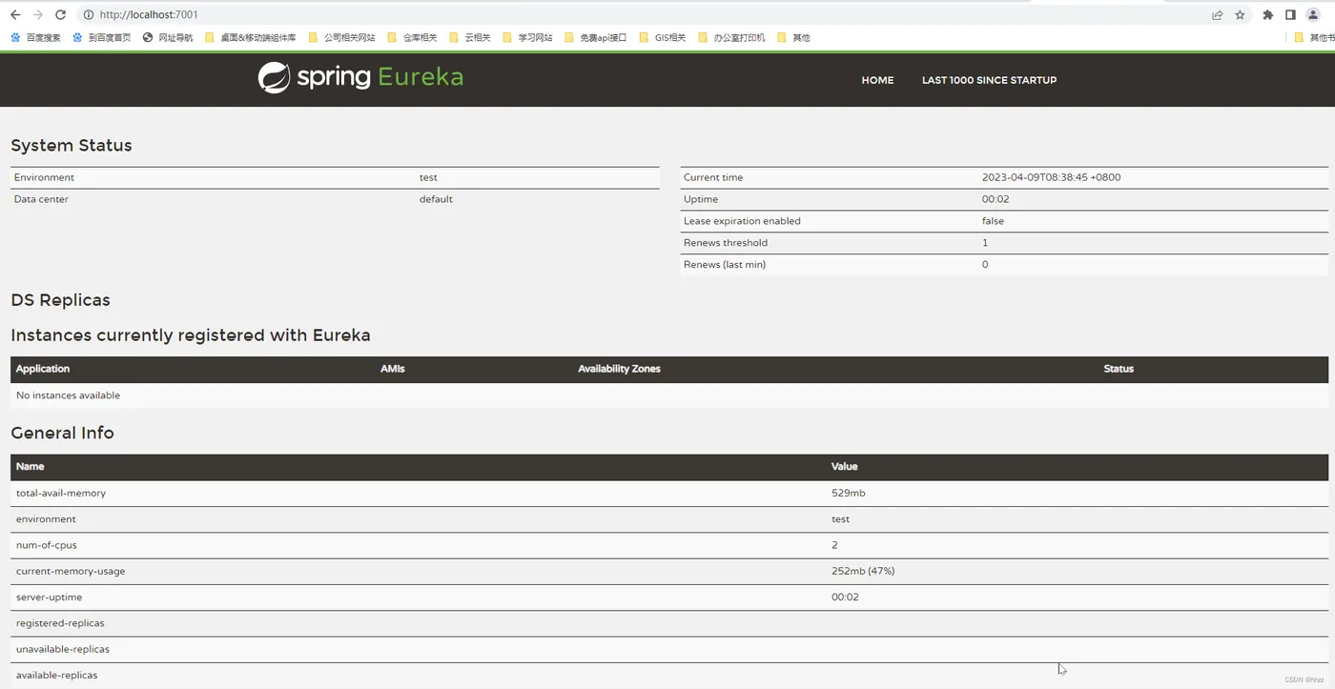Click the AMIs column header
The height and width of the screenshot is (689, 1335).
click(x=393, y=369)
